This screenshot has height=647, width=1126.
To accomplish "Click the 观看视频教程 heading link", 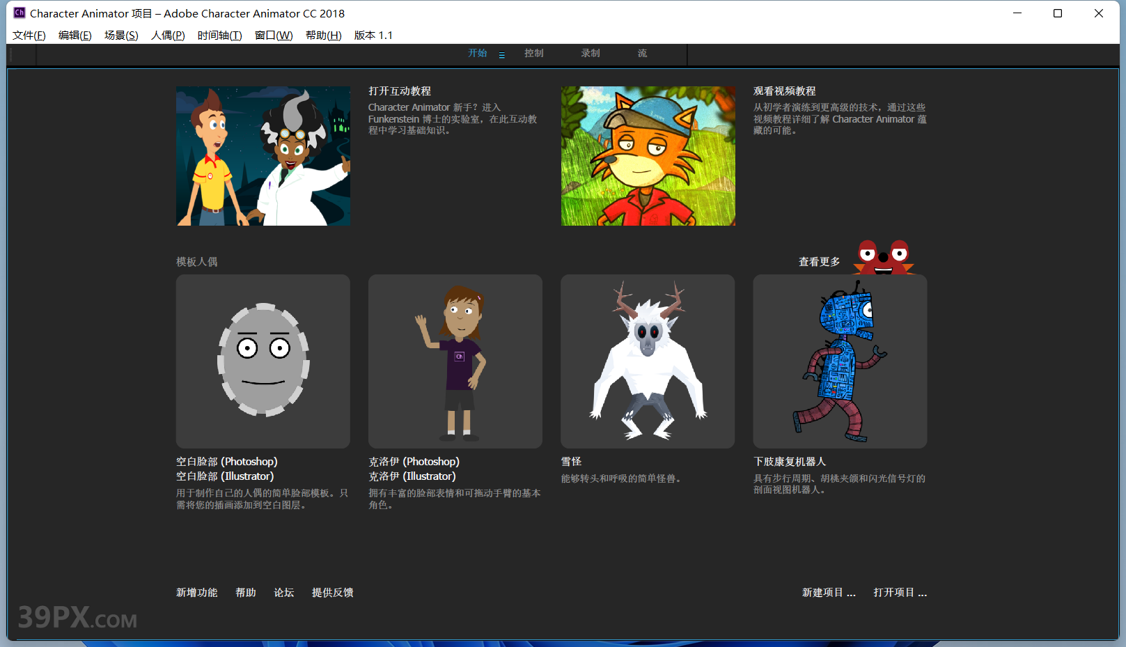I will (785, 91).
